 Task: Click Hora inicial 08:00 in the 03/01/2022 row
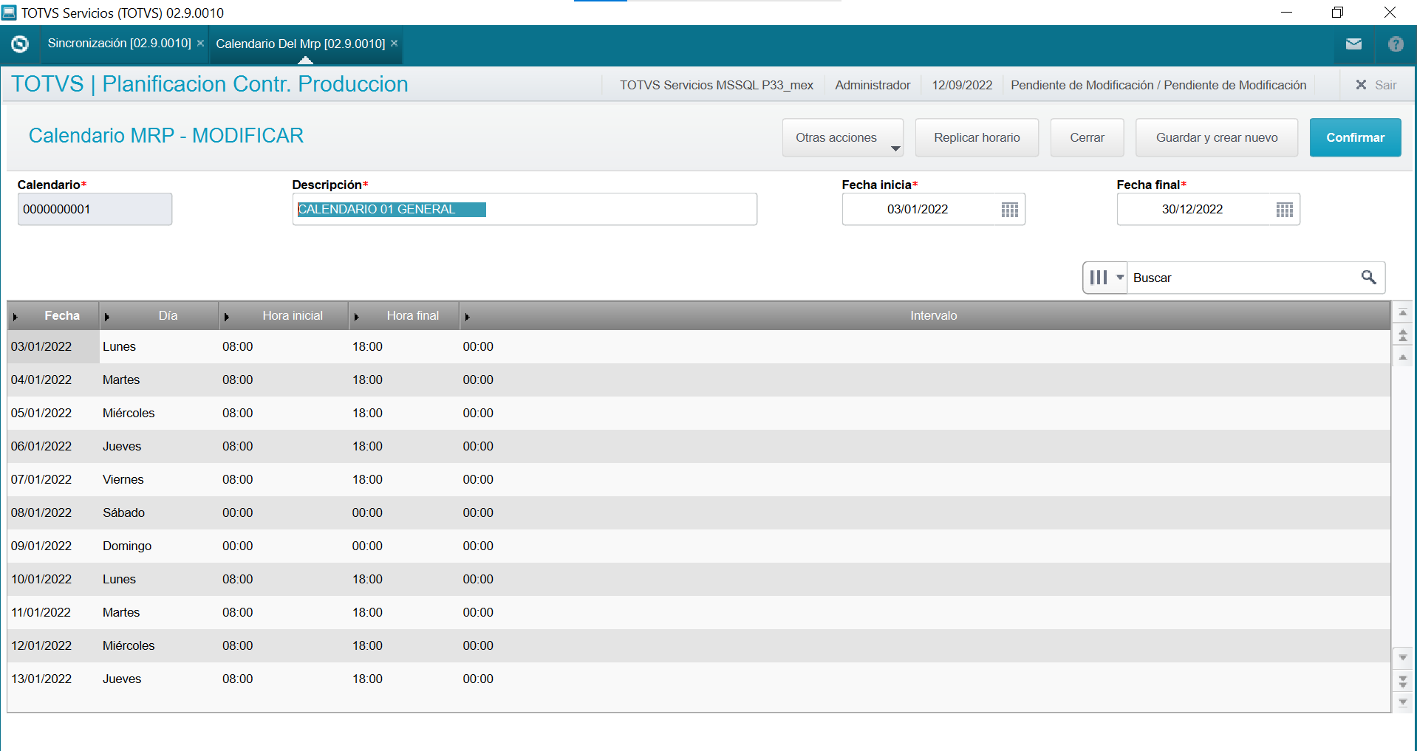[x=238, y=347]
